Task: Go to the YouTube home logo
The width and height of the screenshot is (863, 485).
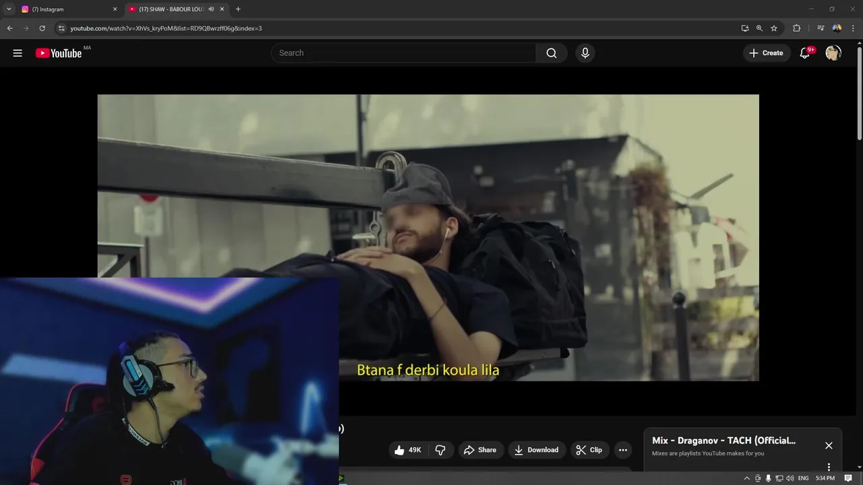Action: pyautogui.click(x=59, y=53)
